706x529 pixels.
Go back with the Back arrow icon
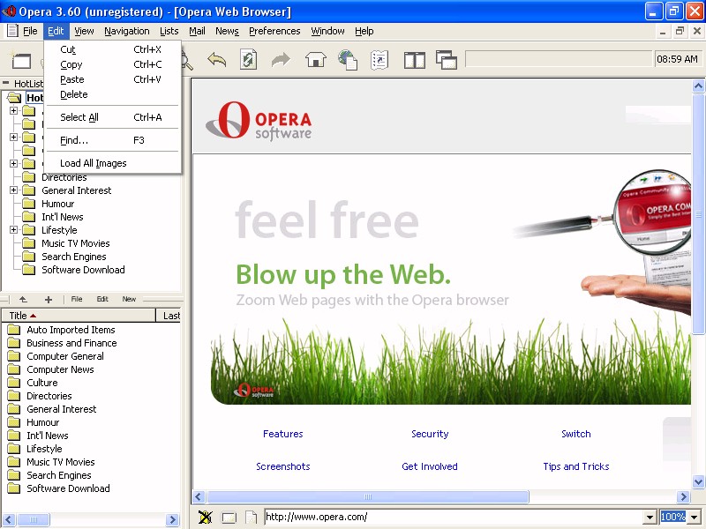[x=216, y=59]
